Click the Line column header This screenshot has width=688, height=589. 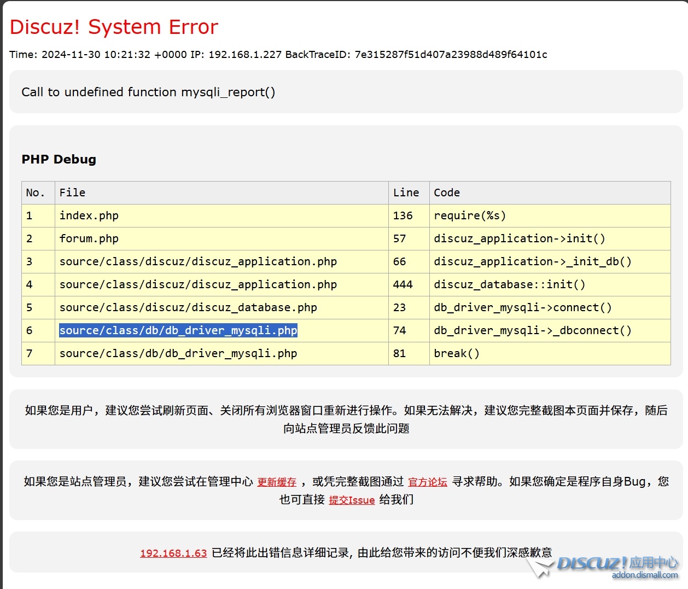point(406,193)
